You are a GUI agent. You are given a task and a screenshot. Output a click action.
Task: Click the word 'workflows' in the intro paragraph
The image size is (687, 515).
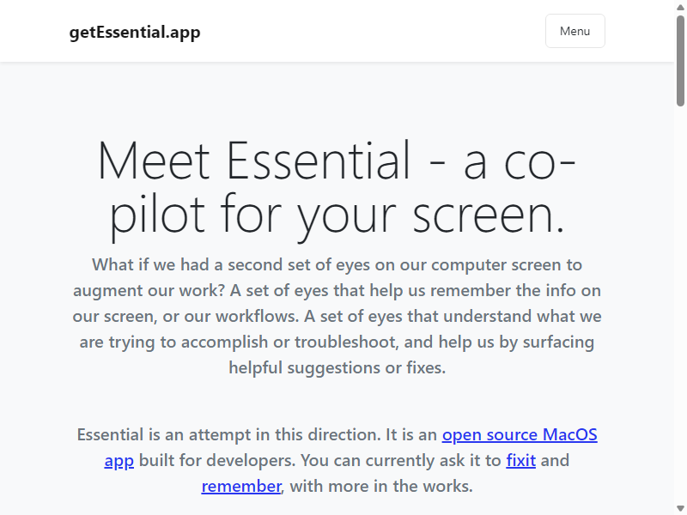click(256, 316)
